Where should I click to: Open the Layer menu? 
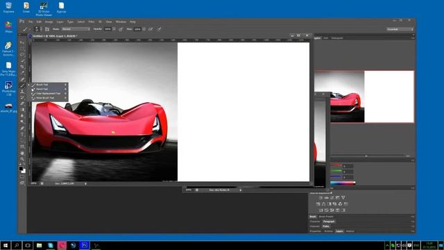point(60,22)
